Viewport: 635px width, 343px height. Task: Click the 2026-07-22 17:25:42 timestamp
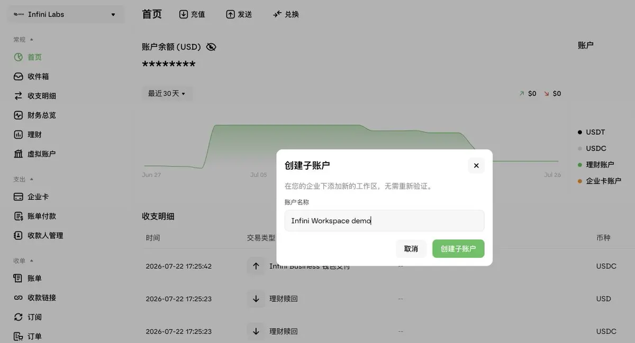click(x=179, y=266)
